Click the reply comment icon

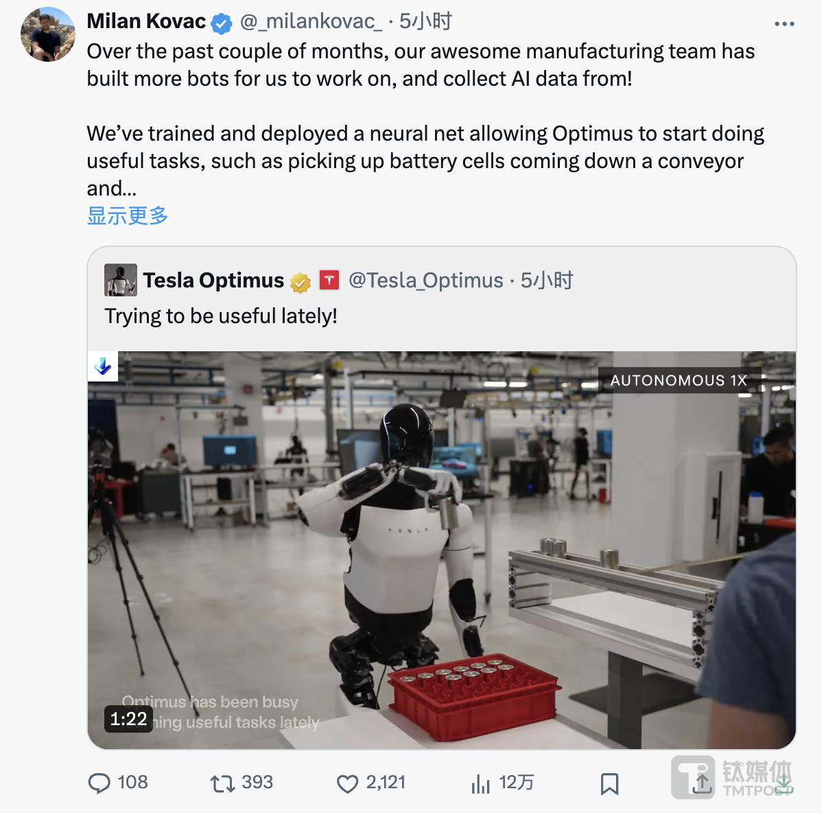pos(99,783)
